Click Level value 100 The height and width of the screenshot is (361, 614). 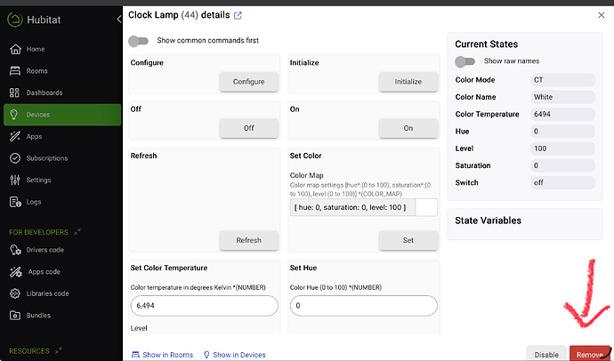(562, 148)
